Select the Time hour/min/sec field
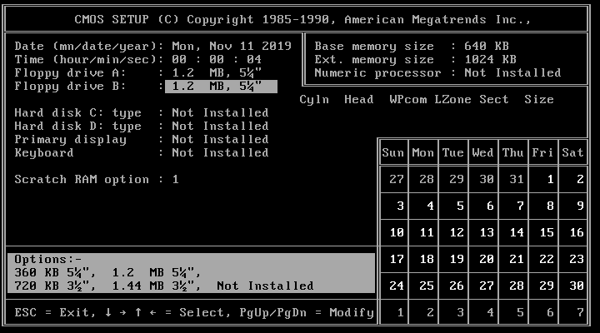 pos(217,60)
